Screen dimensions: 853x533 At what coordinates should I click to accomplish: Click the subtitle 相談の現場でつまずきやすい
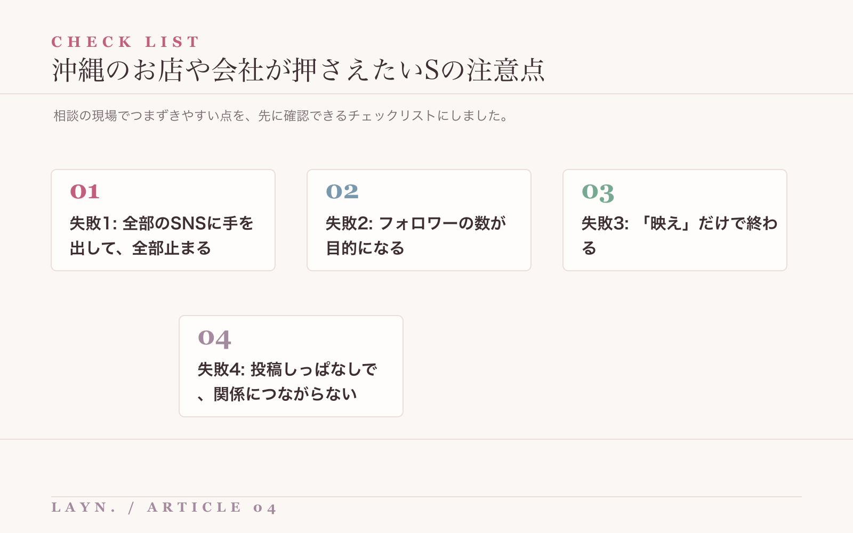pos(281,116)
